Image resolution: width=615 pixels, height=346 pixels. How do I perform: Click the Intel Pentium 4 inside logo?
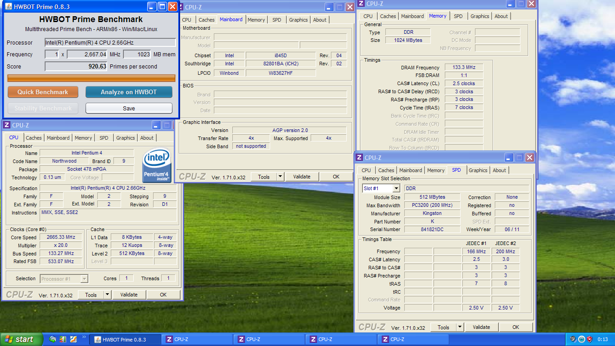click(x=157, y=166)
